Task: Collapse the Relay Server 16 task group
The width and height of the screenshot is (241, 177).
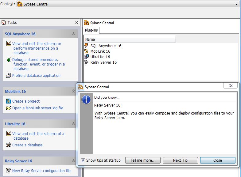Action: (73, 161)
